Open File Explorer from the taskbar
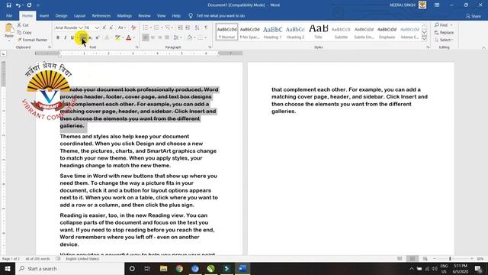The width and height of the screenshot is (488, 275). coord(163,268)
